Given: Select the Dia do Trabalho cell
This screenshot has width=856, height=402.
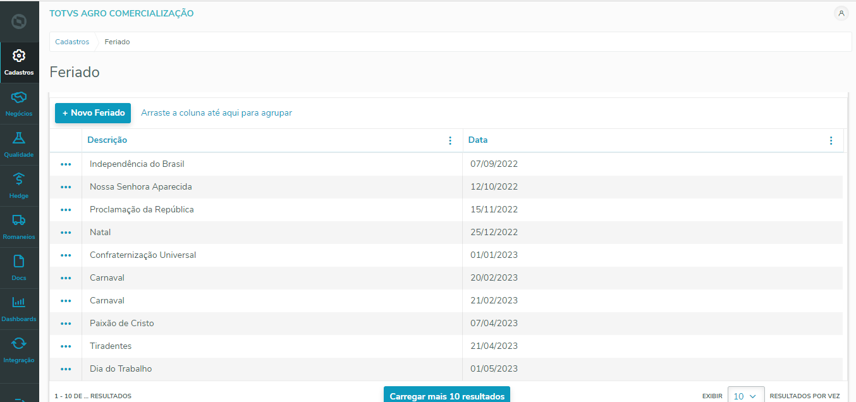Looking at the screenshot, I should coord(272,369).
